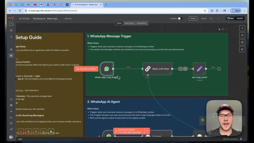Click the n8n logo in sidebar
Viewport: 254px width, 143px height.
[11, 18]
